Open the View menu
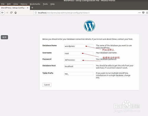The height and width of the screenshot is (116, 148). [x=16, y=4]
